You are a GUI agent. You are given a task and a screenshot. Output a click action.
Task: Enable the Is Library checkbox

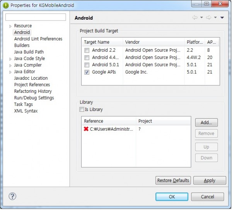point(82,109)
